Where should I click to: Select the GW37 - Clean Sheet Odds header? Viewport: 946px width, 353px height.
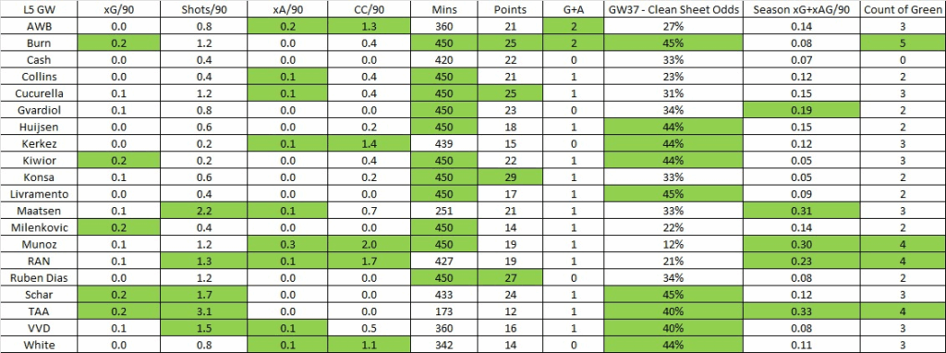pyautogui.click(x=673, y=9)
